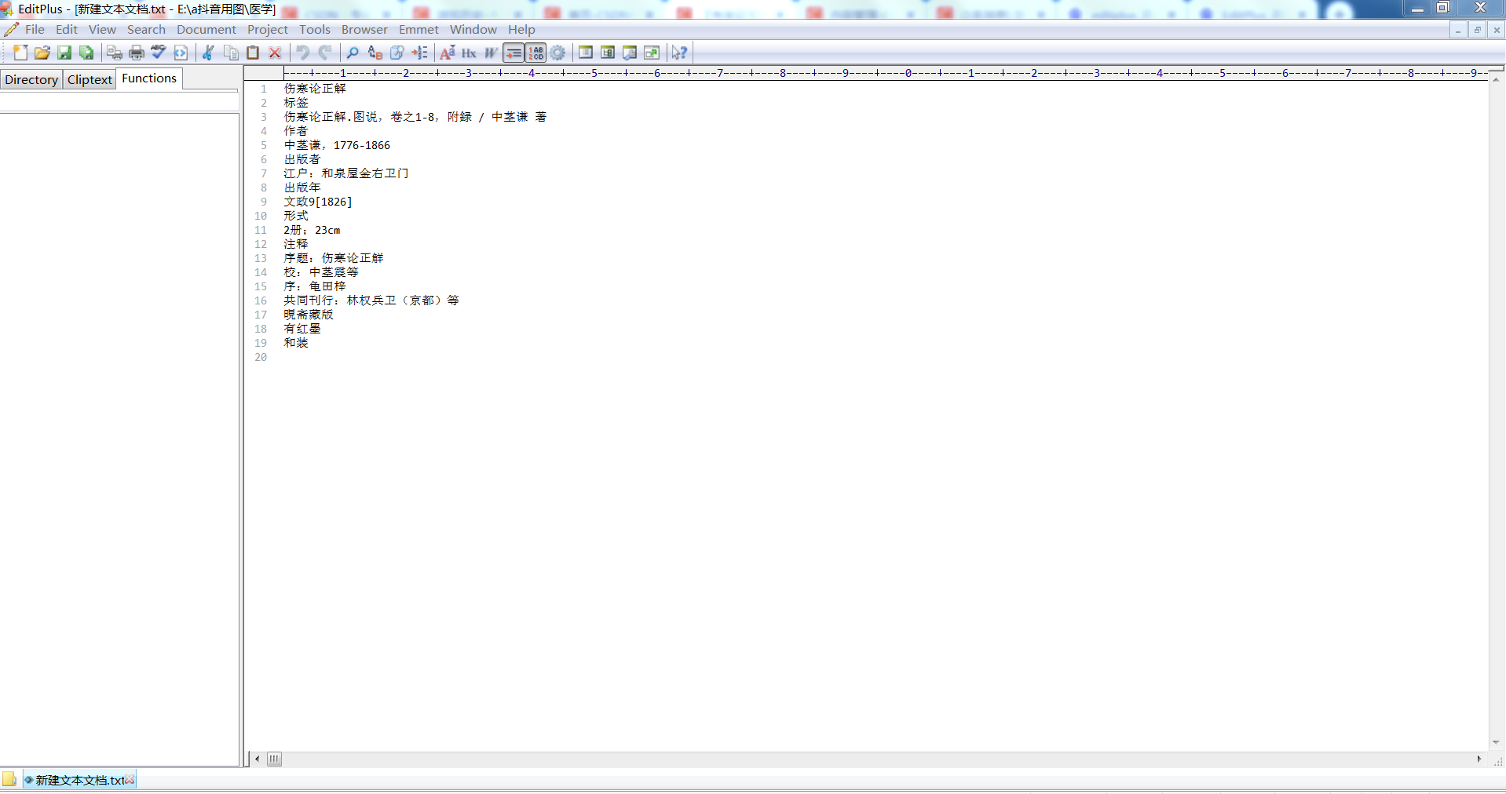Open Replace dialog icon
The image size is (1506, 794).
coord(375,53)
